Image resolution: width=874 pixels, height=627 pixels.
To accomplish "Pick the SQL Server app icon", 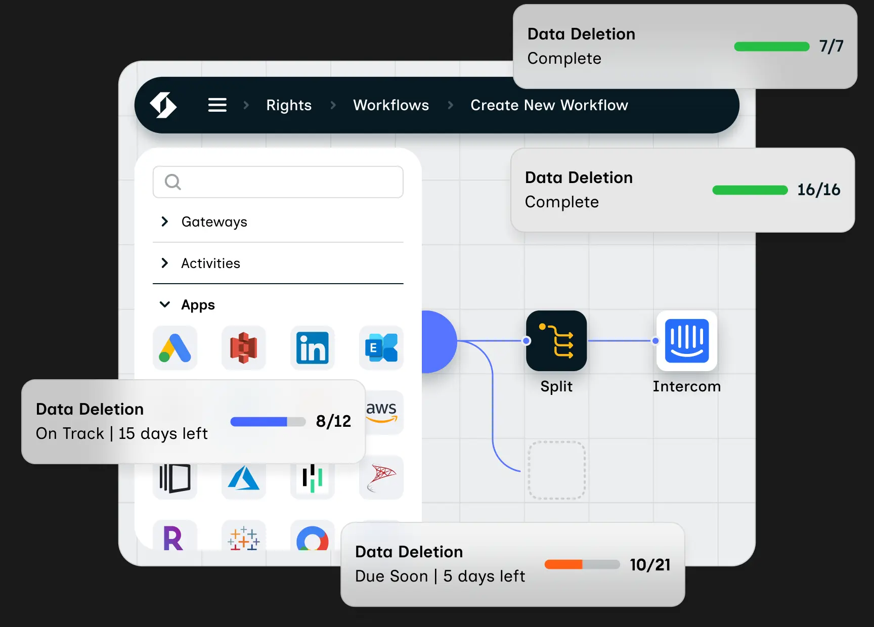I will pyautogui.click(x=381, y=477).
